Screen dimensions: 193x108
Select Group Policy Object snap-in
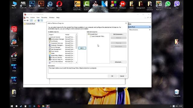[57, 55]
